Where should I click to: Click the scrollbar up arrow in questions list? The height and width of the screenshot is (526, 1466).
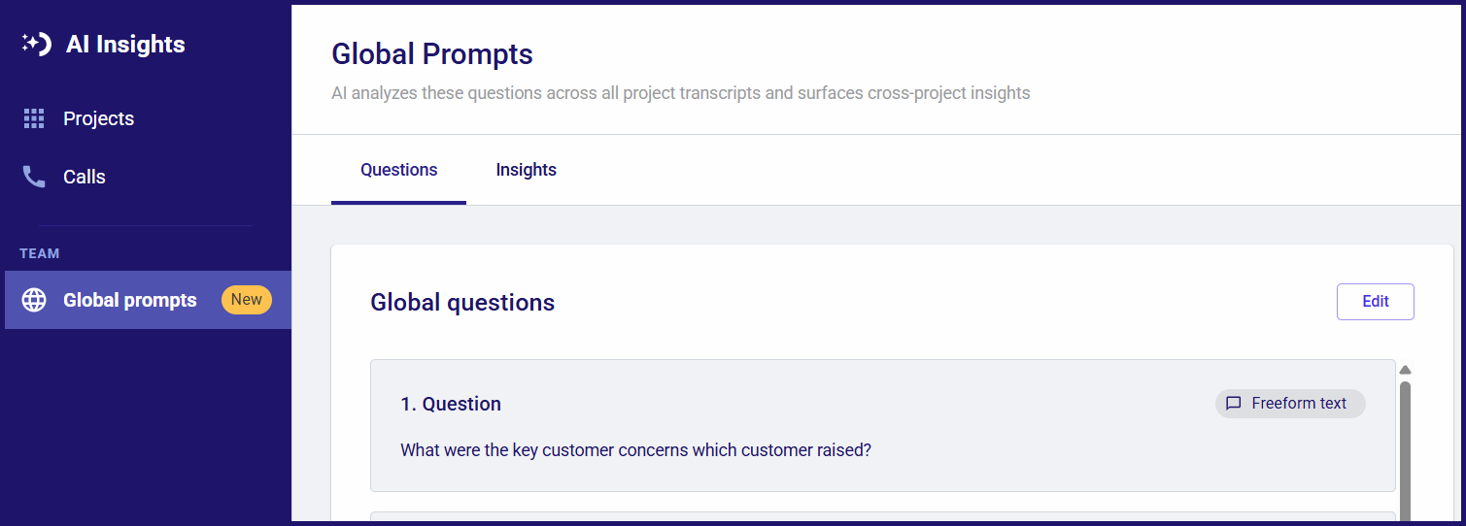[x=1405, y=370]
